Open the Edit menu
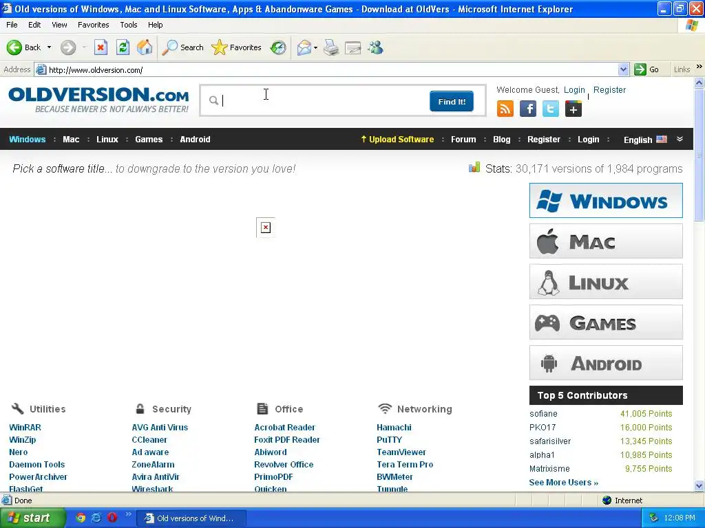Image resolution: width=705 pixels, height=528 pixels. tap(34, 25)
